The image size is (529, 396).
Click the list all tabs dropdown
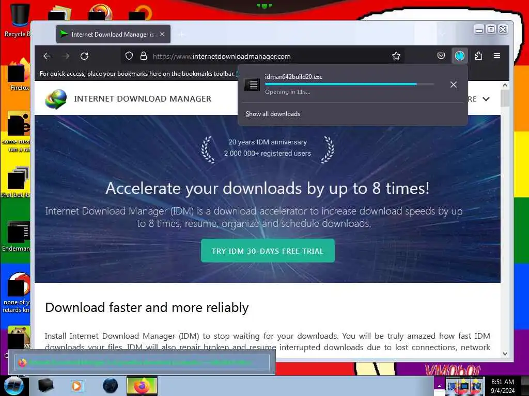coord(442,34)
